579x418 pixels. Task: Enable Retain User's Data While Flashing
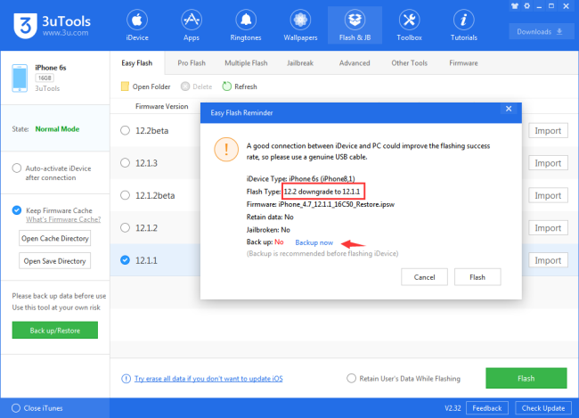(354, 378)
